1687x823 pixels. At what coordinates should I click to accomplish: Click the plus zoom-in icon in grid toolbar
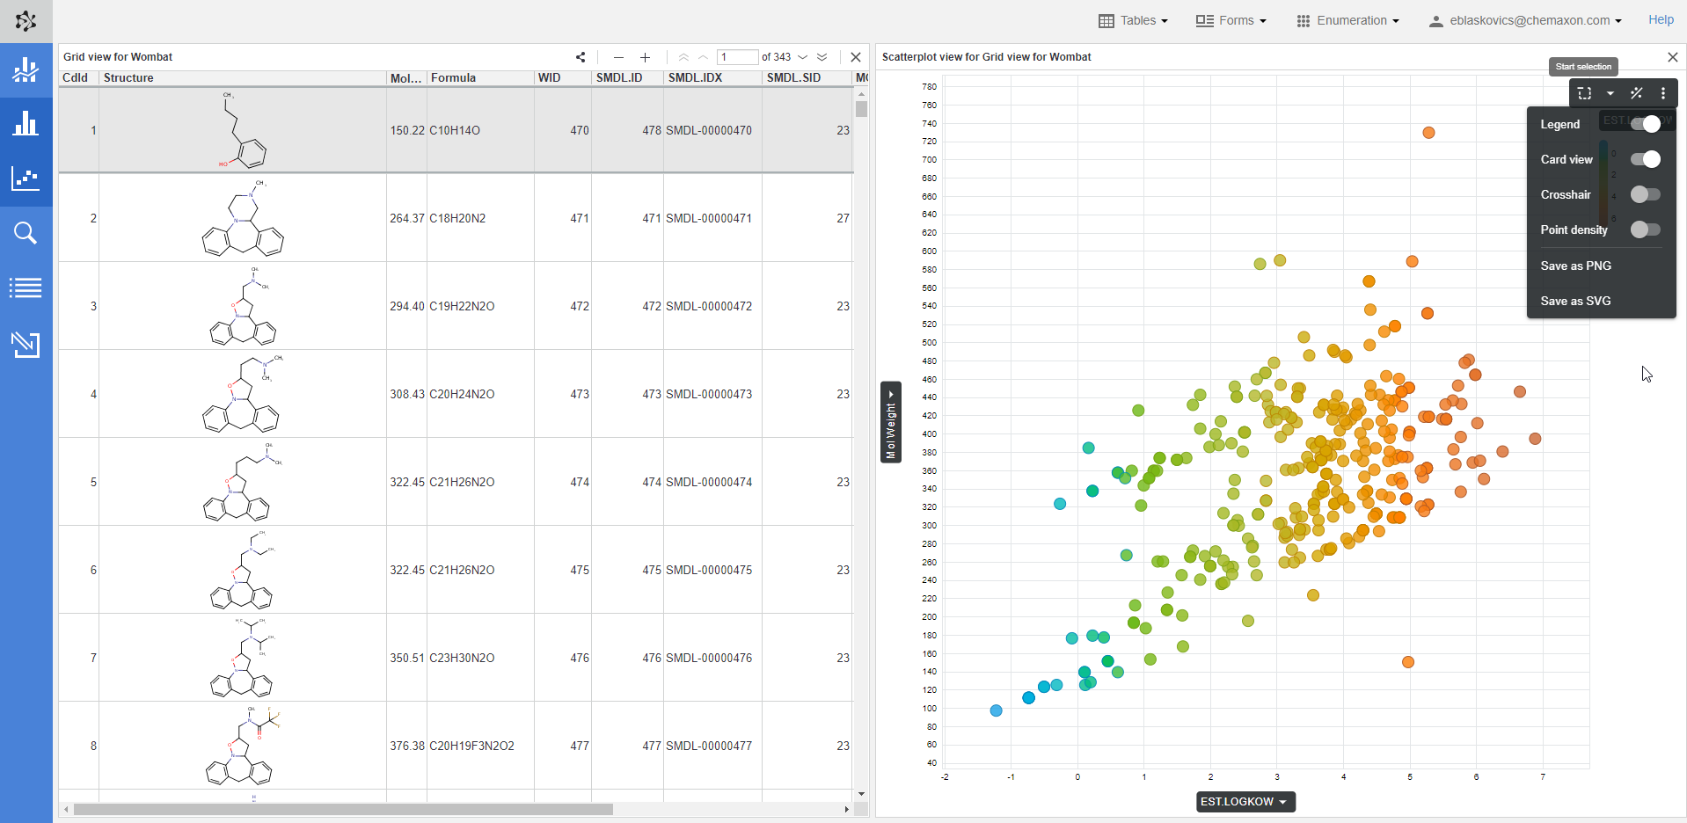[645, 57]
